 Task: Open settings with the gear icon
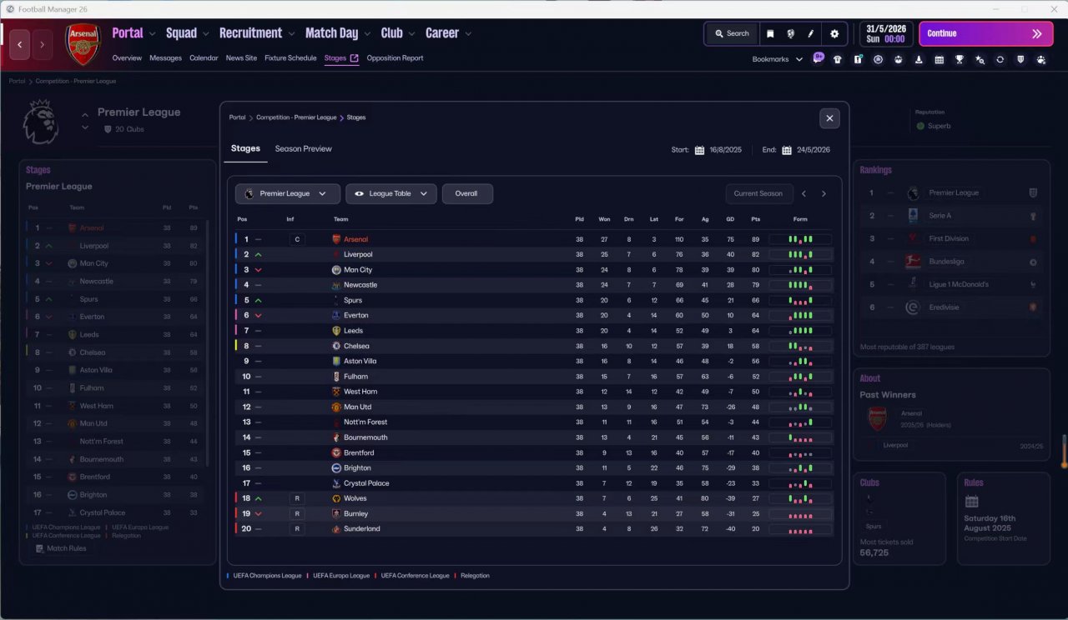834,34
